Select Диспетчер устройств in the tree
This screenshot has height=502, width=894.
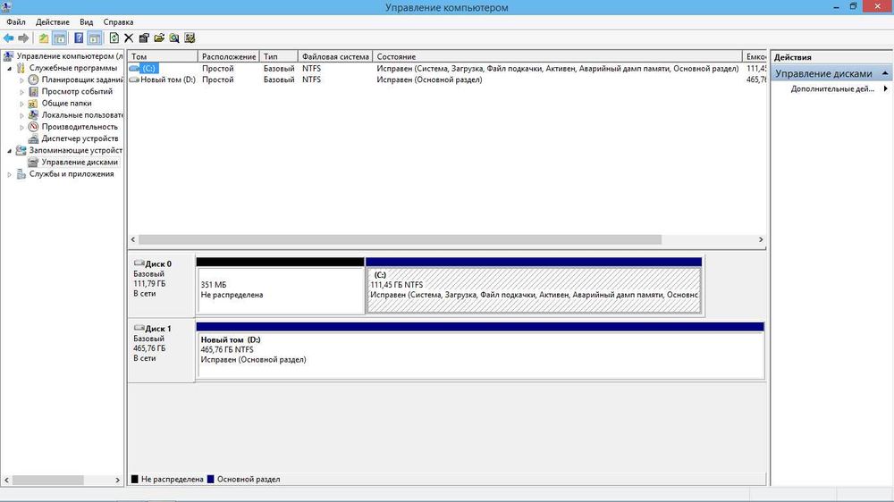pyautogui.click(x=80, y=138)
